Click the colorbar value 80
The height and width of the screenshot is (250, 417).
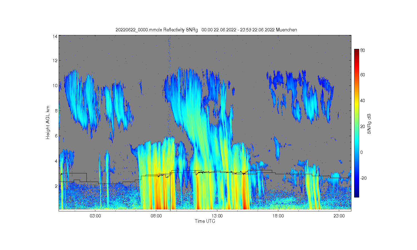click(363, 50)
